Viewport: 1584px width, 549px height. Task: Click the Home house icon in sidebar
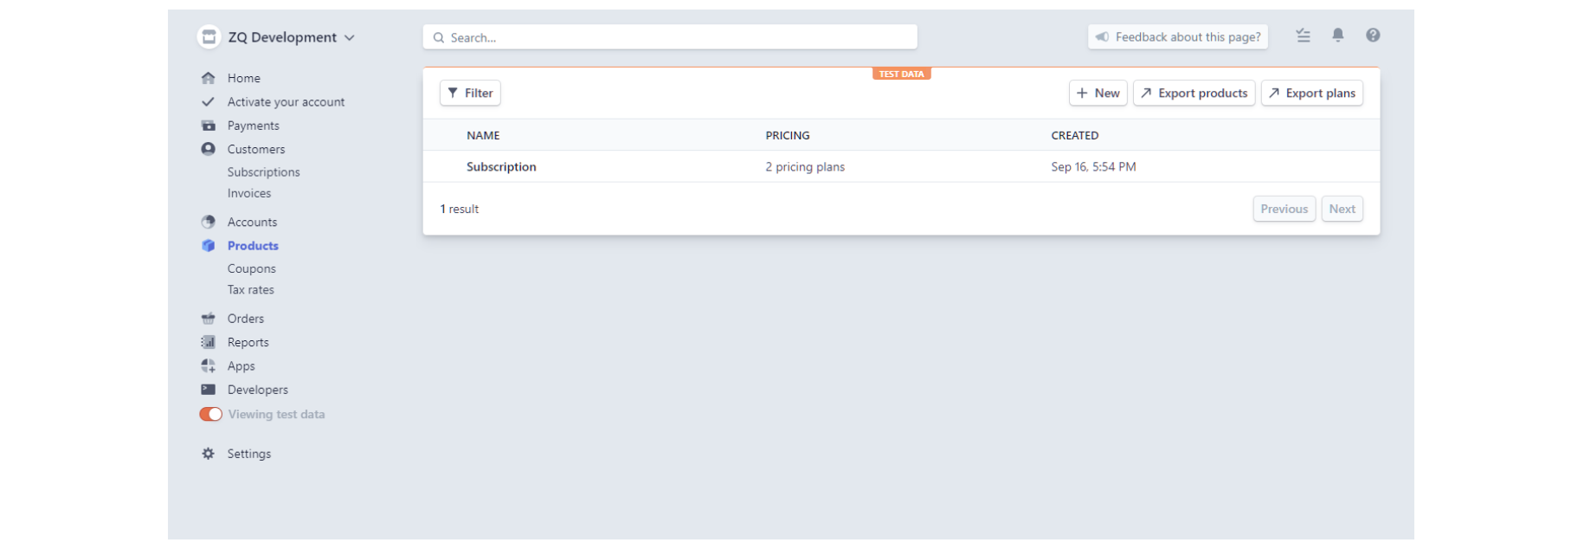pos(208,78)
